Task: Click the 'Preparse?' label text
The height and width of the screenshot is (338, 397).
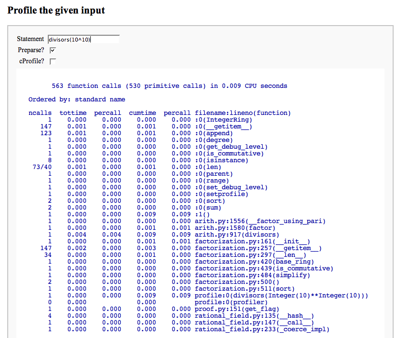Action: tap(31, 50)
